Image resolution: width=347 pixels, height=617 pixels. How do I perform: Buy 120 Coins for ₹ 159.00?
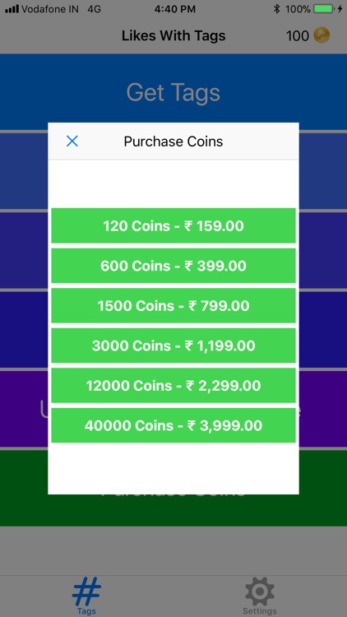pyautogui.click(x=173, y=226)
